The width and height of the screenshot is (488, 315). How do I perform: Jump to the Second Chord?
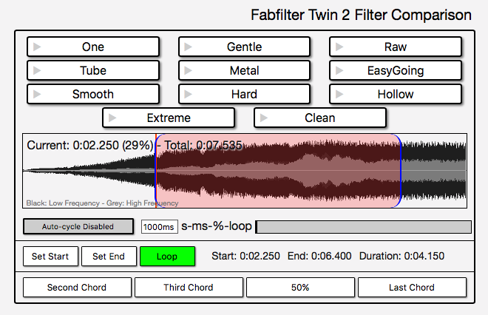[x=77, y=287]
